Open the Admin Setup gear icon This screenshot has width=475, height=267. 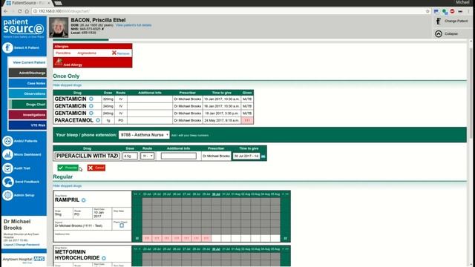pyautogui.click(x=7, y=195)
